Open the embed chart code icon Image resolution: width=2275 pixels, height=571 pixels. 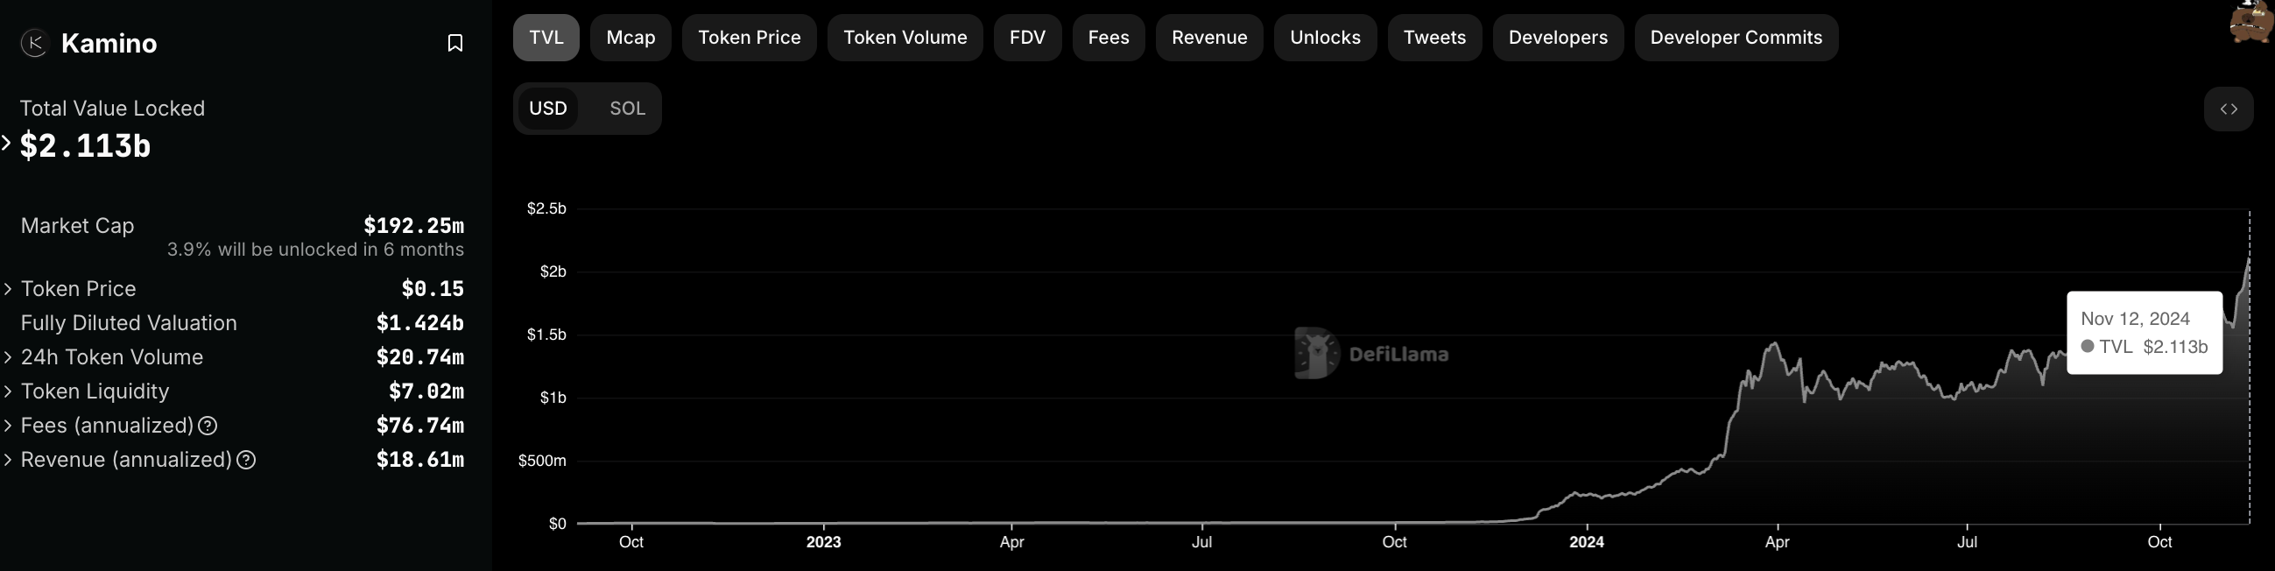click(2229, 109)
